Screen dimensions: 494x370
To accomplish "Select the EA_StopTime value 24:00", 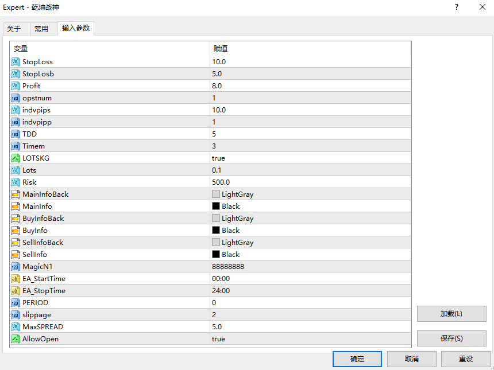I will tap(221, 291).
